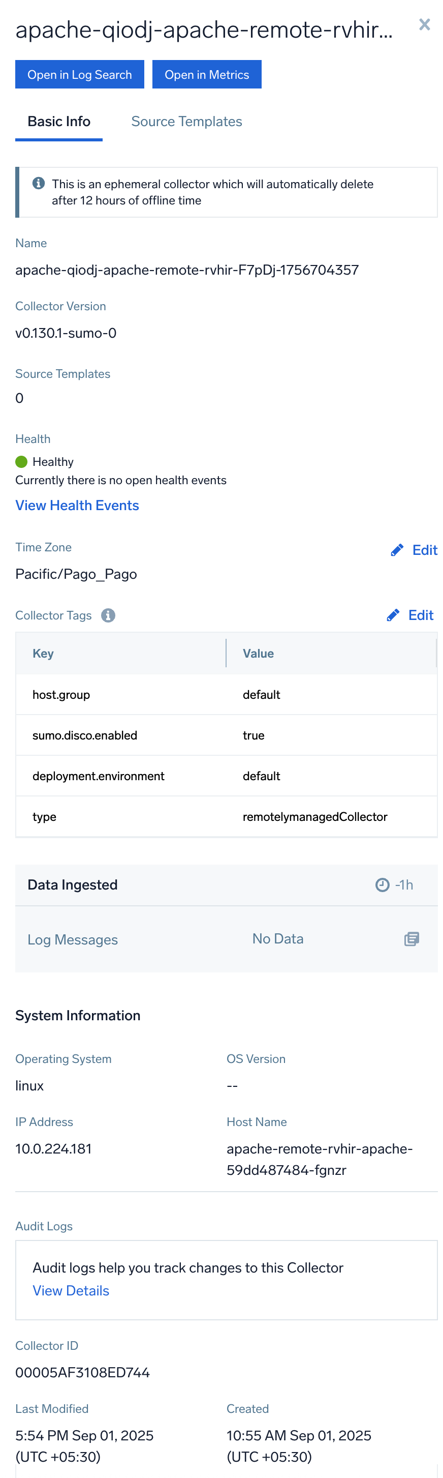This screenshot has width=443, height=1478.
Task: Close the collector details panel
Action: point(424,25)
